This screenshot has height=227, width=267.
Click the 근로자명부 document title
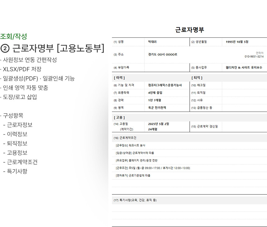coord(189,30)
